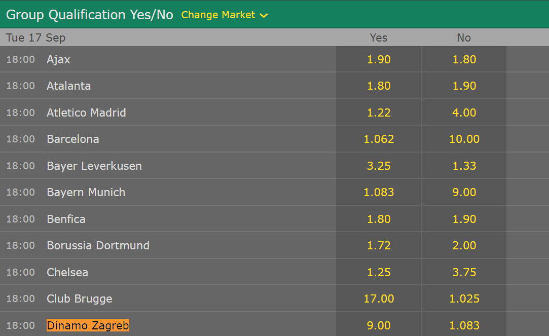The image size is (549, 336).
Task: Pick Bayer Leverkusen Yes 3.25
Action: (379, 166)
